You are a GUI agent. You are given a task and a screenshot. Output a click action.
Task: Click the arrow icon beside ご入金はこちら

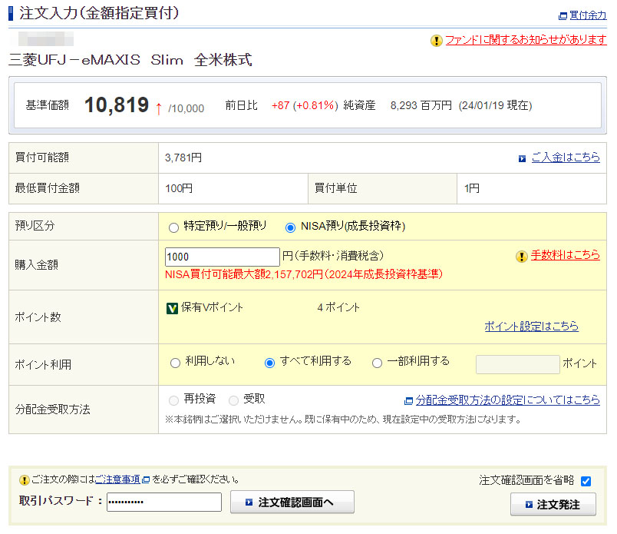[522, 158]
